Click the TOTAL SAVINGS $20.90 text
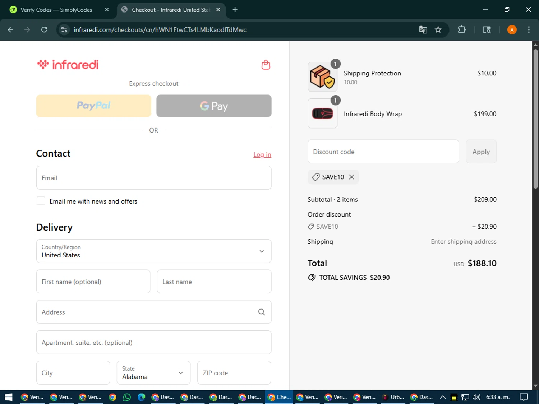Image resolution: width=539 pixels, height=404 pixels. 354,278
